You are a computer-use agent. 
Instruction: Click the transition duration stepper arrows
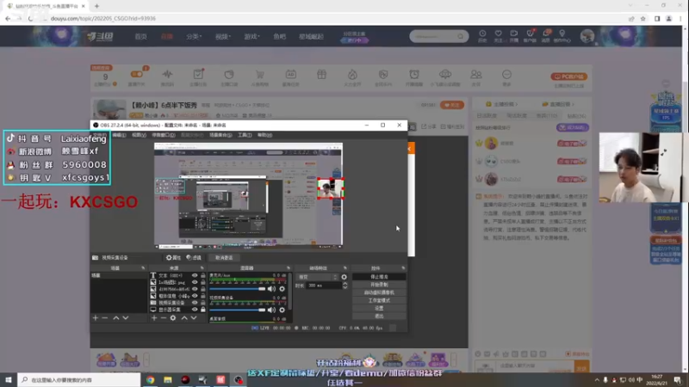point(345,286)
